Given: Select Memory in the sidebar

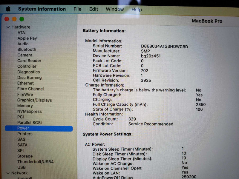Looking at the screenshot, I should [x=25, y=106].
